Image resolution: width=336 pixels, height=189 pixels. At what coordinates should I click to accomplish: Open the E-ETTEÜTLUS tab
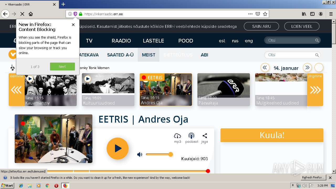point(178,55)
